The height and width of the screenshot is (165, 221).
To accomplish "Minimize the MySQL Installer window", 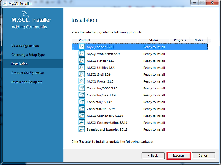I will 195,2.
